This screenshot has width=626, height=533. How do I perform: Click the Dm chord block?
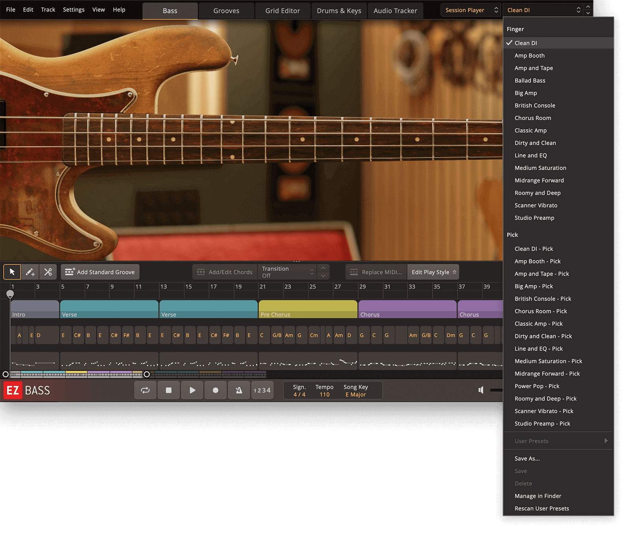tap(451, 335)
